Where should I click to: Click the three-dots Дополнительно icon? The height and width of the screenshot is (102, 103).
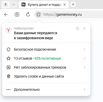click(8, 90)
